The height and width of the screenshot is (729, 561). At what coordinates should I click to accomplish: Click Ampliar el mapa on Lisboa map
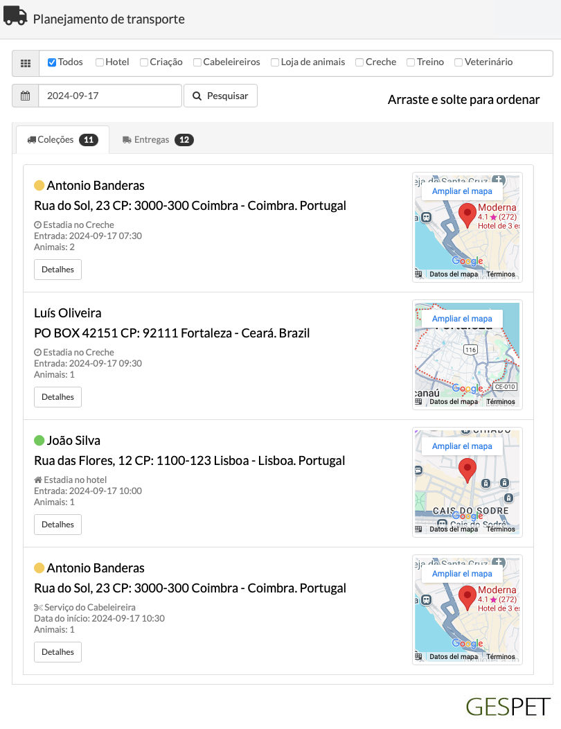click(462, 446)
